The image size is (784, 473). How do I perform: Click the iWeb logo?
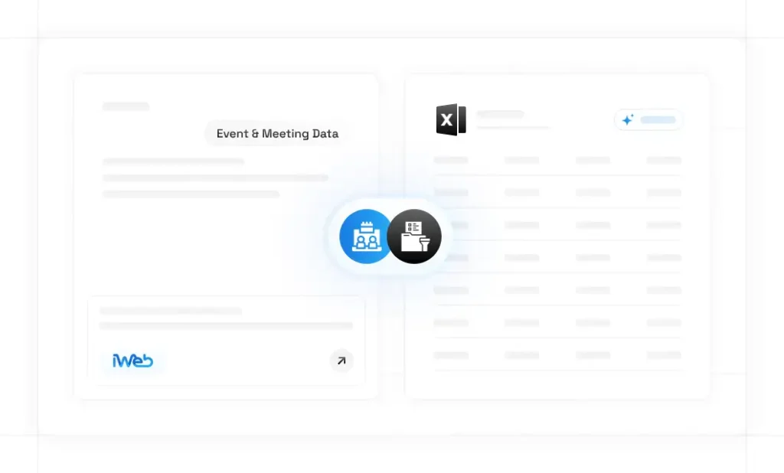[132, 360]
